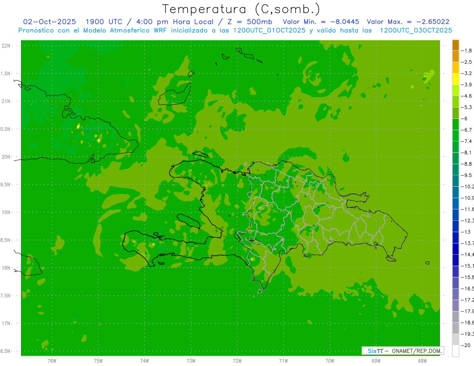Pick the teal swatch between -9.5 and -10.2
The image size is (474, 366).
tap(455, 181)
